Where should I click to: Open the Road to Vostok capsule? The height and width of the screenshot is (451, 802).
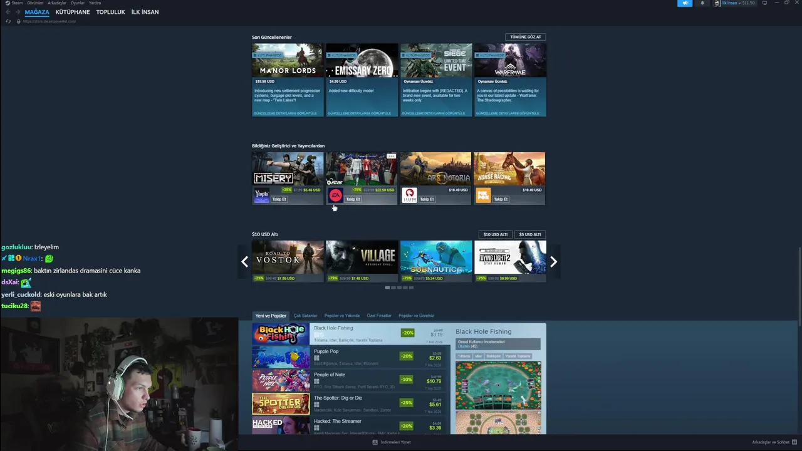click(x=288, y=261)
